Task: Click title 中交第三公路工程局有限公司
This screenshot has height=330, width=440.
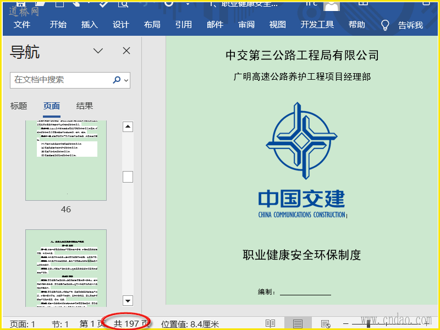Action: [302, 55]
